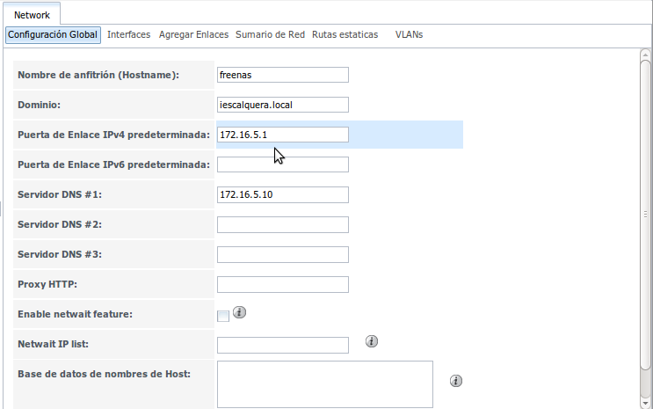Click the Base de datos de nombres de Host label
This screenshot has width=653, height=409.
point(104,374)
